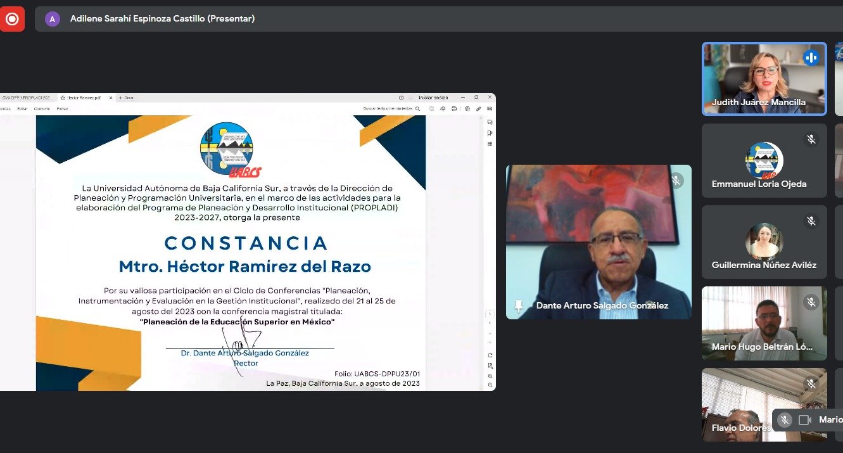
Task: Go to previous page using up chevron
Action: pyautogui.click(x=489, y=333)
